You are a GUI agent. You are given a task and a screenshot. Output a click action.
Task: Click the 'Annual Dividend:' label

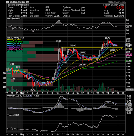[x=72, y=11]
